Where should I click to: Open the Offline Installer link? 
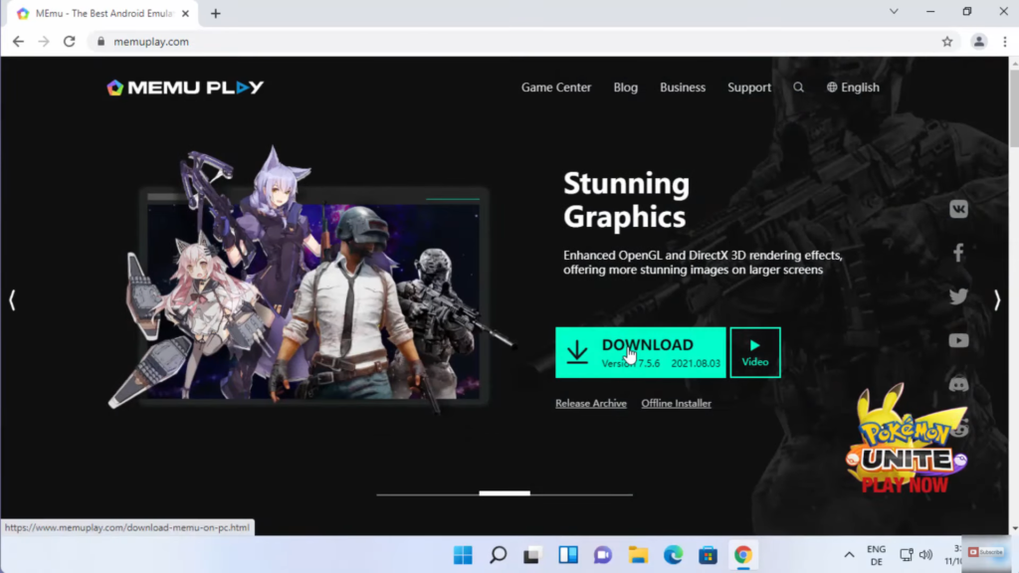point(676,403)
